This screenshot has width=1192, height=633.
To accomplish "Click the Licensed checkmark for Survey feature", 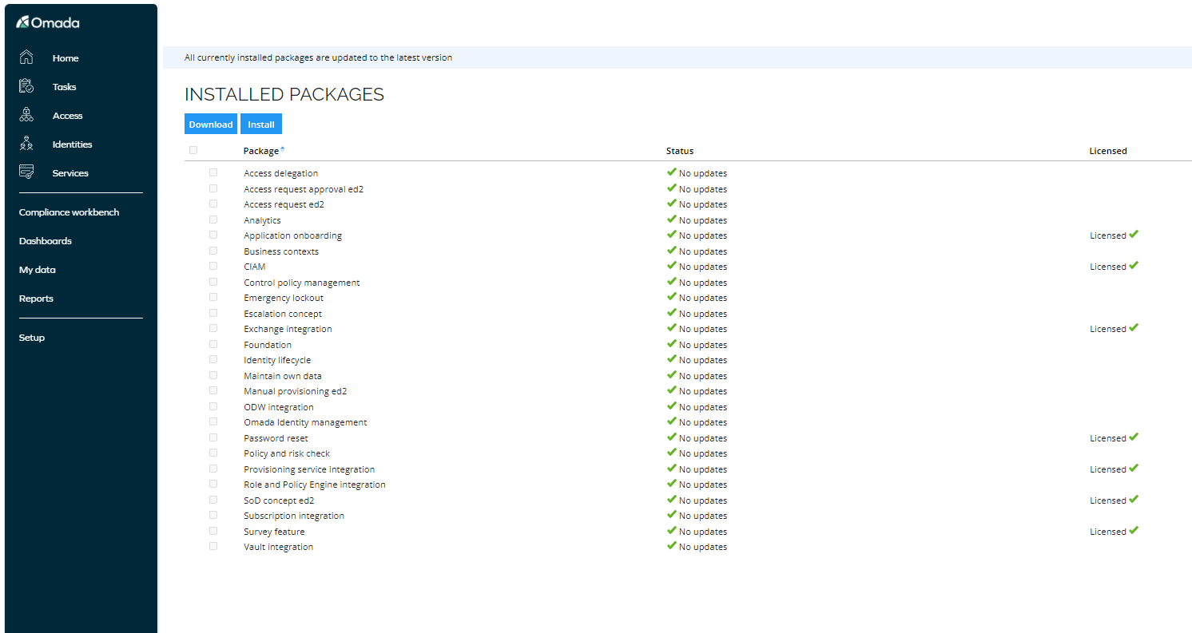I will click(x=1134, y=531).
